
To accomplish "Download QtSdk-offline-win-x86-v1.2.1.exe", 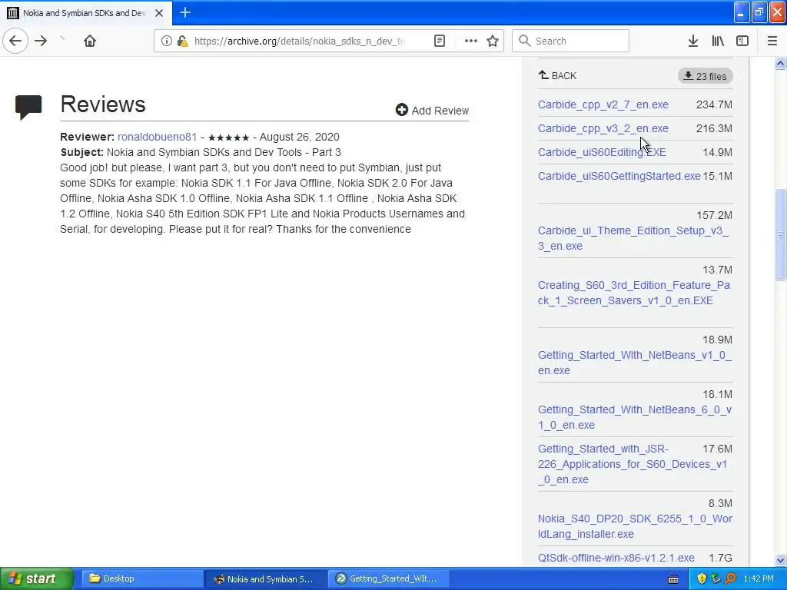I will 616,558.
